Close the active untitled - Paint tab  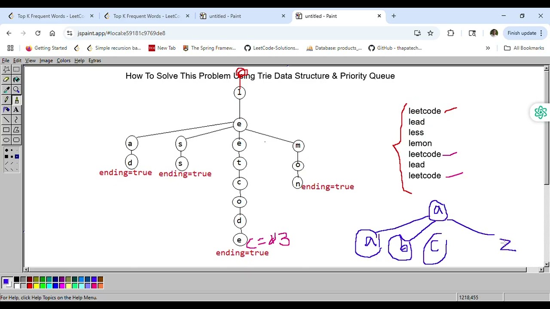click(x=379, y=16)
